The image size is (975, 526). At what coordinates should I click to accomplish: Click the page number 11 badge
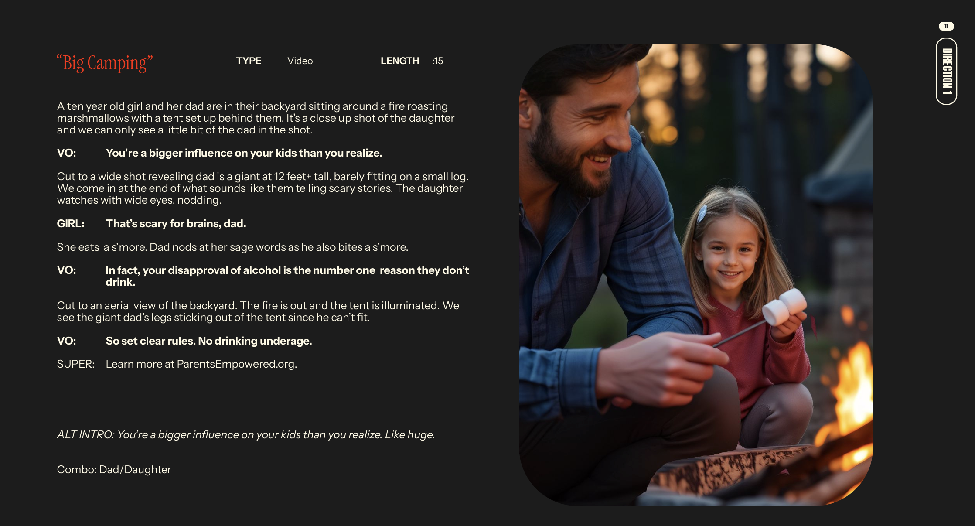[946, 27]
